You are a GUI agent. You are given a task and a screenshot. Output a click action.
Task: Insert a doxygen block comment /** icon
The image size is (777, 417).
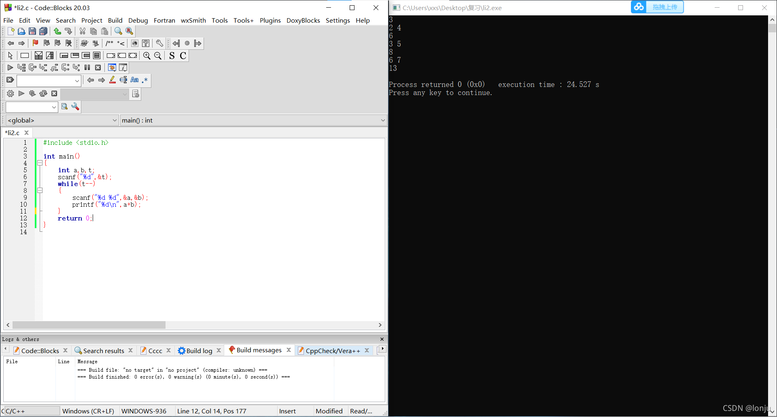coord(110,43)
